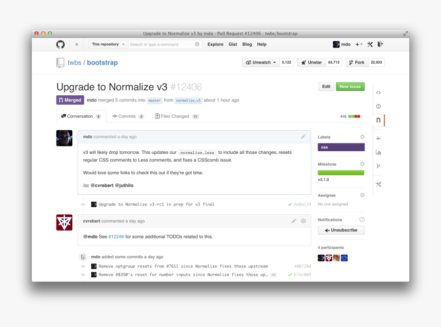441x327 pixels.
Task: Sign out using the header exit icon
Action: (380, 44)
